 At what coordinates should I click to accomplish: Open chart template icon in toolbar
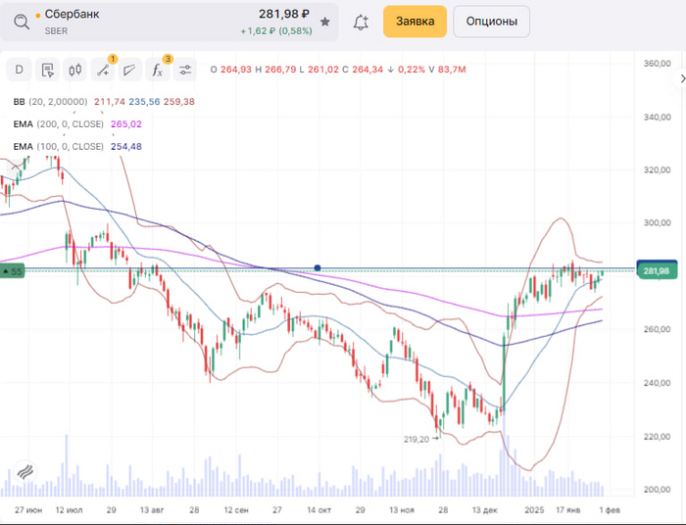click(46, 70)
